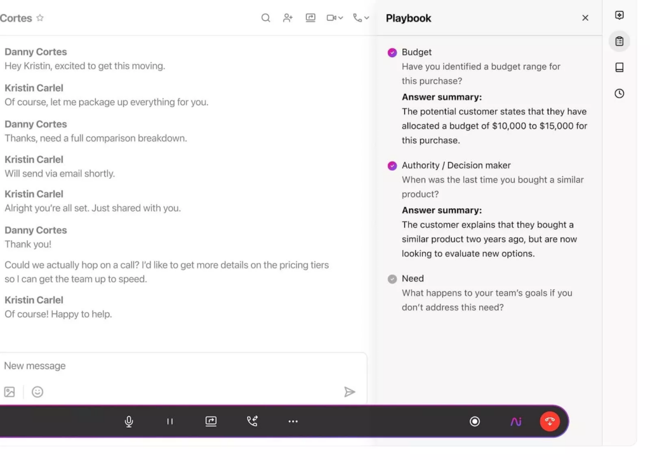The image size is (650, 460).
Task: Pause the call with hold button
Action: (169, 421)
